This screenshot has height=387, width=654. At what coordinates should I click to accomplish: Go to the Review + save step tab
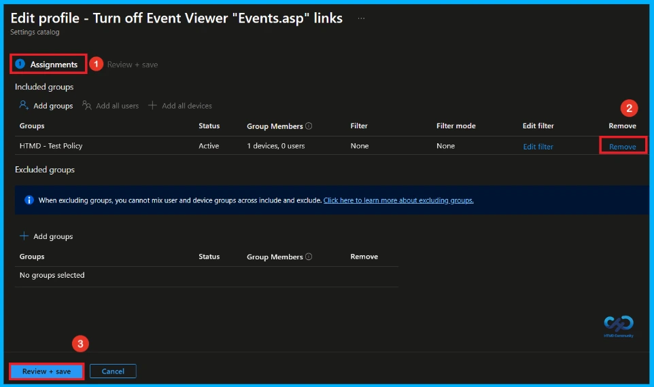(x=132, y=64)
